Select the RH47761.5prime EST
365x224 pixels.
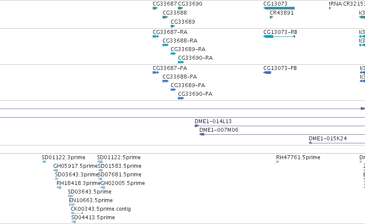pos(278,162)
